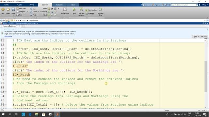
Task: Click the green Run icon
Action: (74, 9)
